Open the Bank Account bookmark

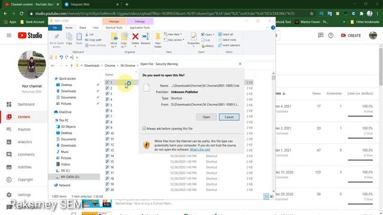click(x=32, y=22)
